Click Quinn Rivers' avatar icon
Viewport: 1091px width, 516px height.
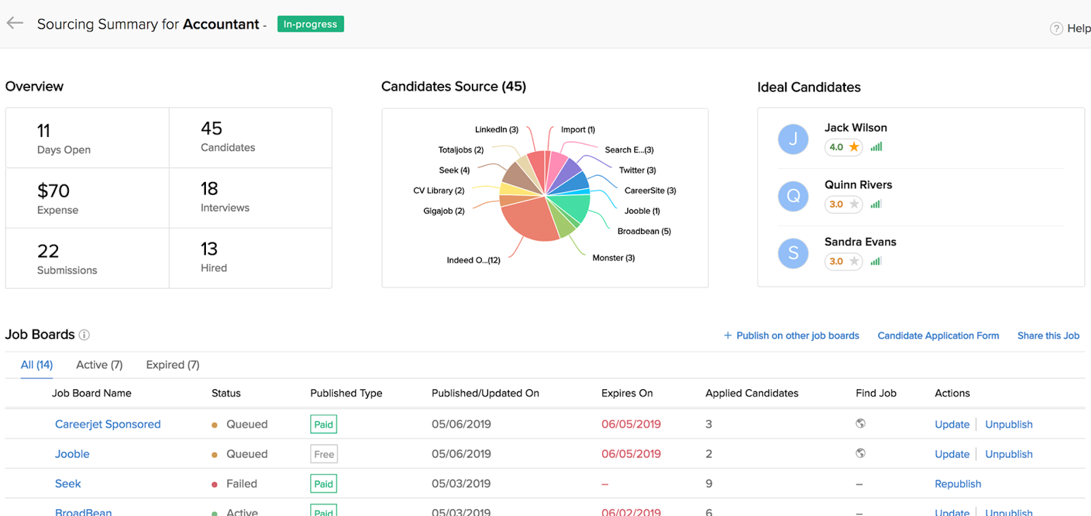[793, 196]
